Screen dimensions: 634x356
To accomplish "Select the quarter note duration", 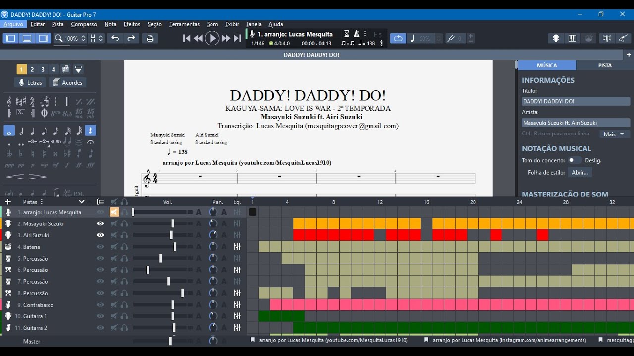I will [33, 131].
